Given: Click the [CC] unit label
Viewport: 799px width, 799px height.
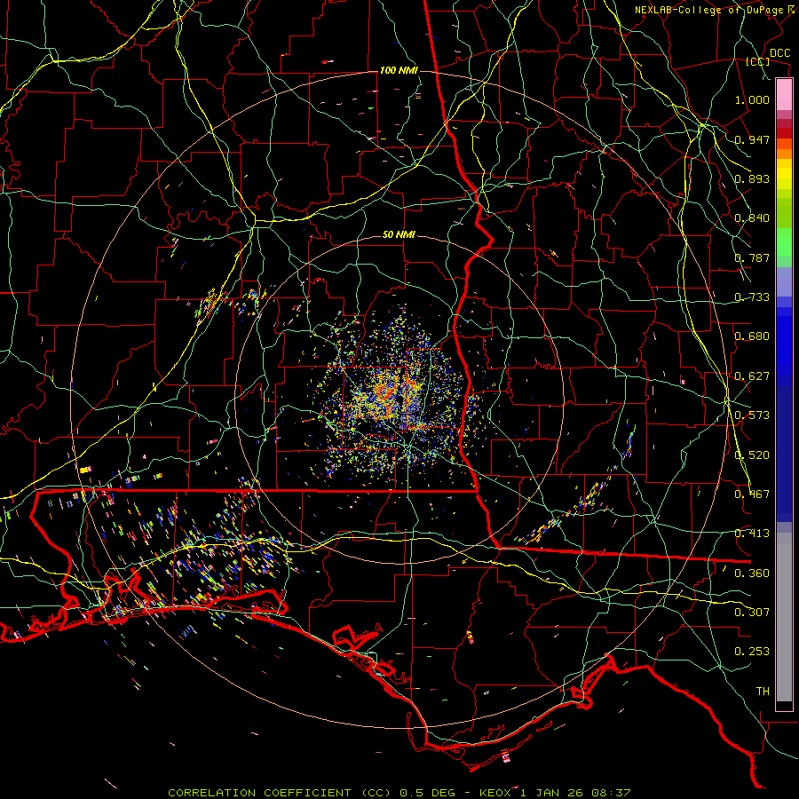Looking at the screenshot, I should tap(758, 62).
